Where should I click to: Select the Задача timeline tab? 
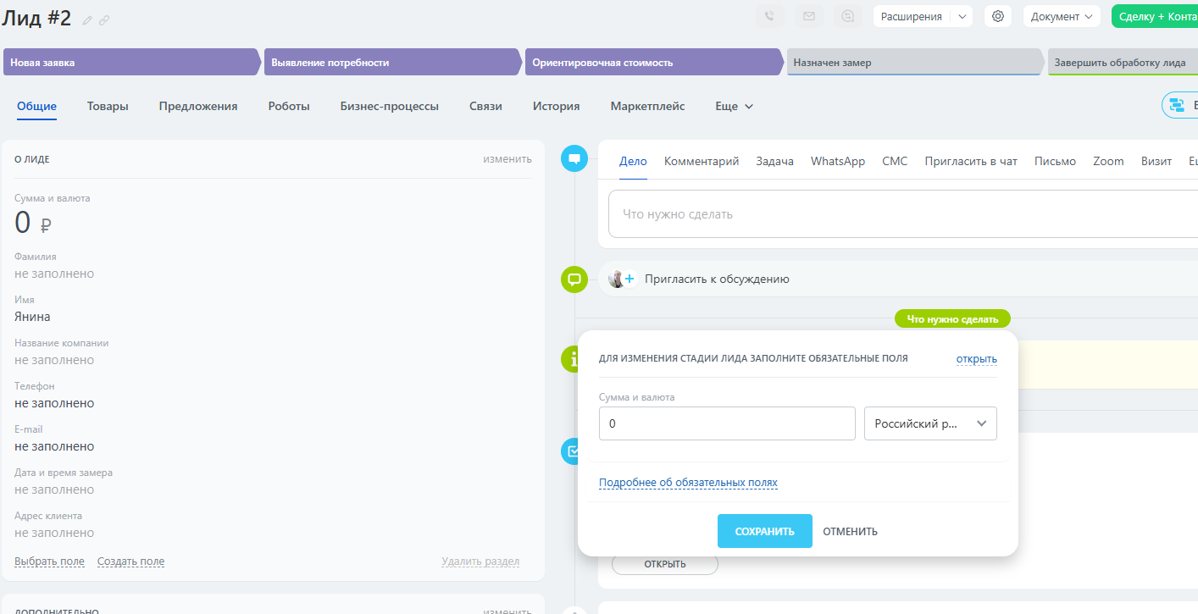(774, 162)
